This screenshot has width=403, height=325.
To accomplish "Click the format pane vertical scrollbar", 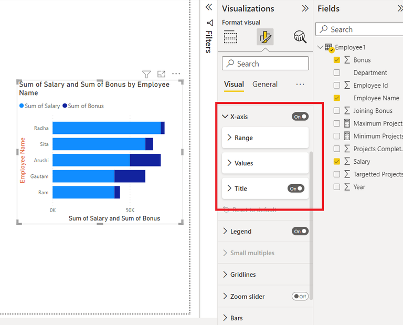I will 311,226.
